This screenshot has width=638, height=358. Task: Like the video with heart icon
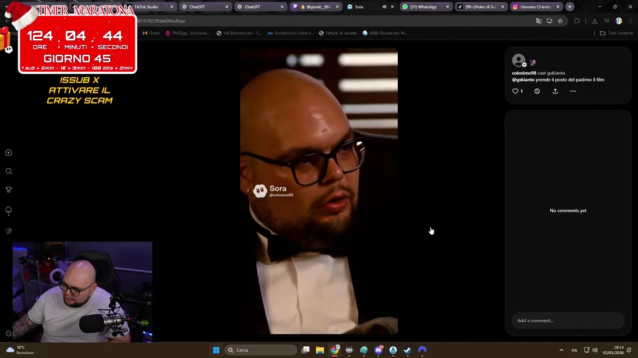tap(515, 91)
